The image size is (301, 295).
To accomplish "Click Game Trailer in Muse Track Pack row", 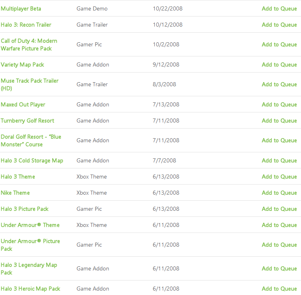I will point(92,85).
